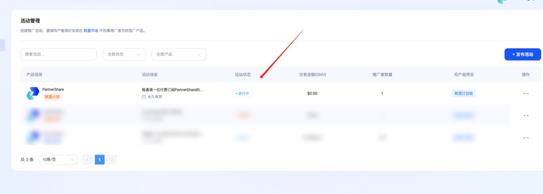Click the 用户组预览 column header
This screenshot has height=194, width=543.
pyautogui.click(x=464, y=75)
